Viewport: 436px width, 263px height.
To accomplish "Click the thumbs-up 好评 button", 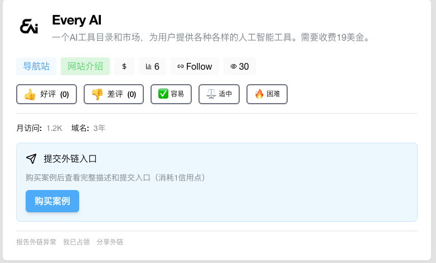I will (47, 94).
